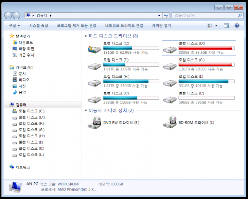Select 로컬 디스크 (L:) in navigation pane

tap(31, 155)
